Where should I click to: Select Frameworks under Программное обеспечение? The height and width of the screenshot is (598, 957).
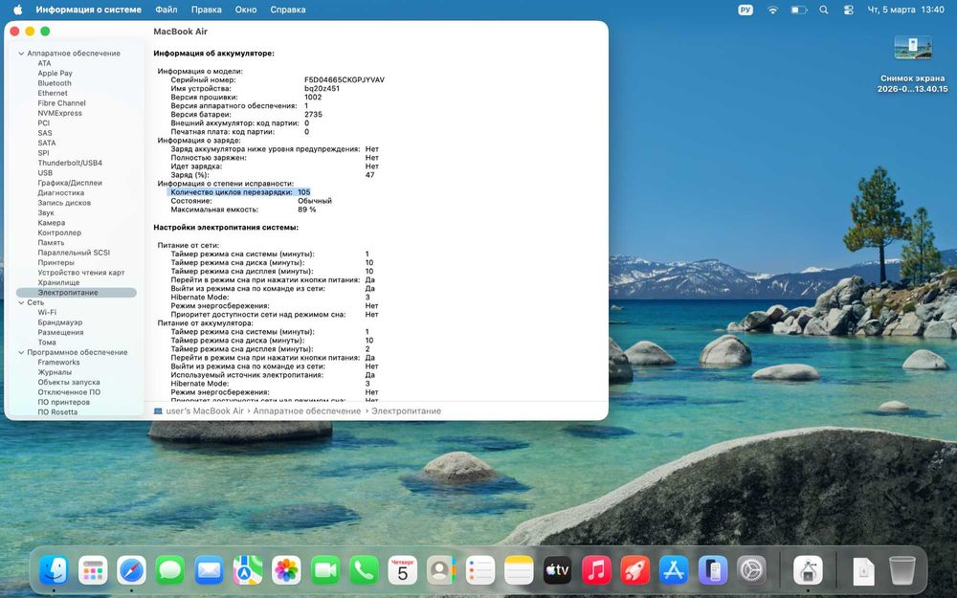pyautogui.click(x=58, y=363)
